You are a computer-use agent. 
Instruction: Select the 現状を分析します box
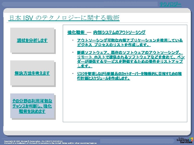[32, 40]
